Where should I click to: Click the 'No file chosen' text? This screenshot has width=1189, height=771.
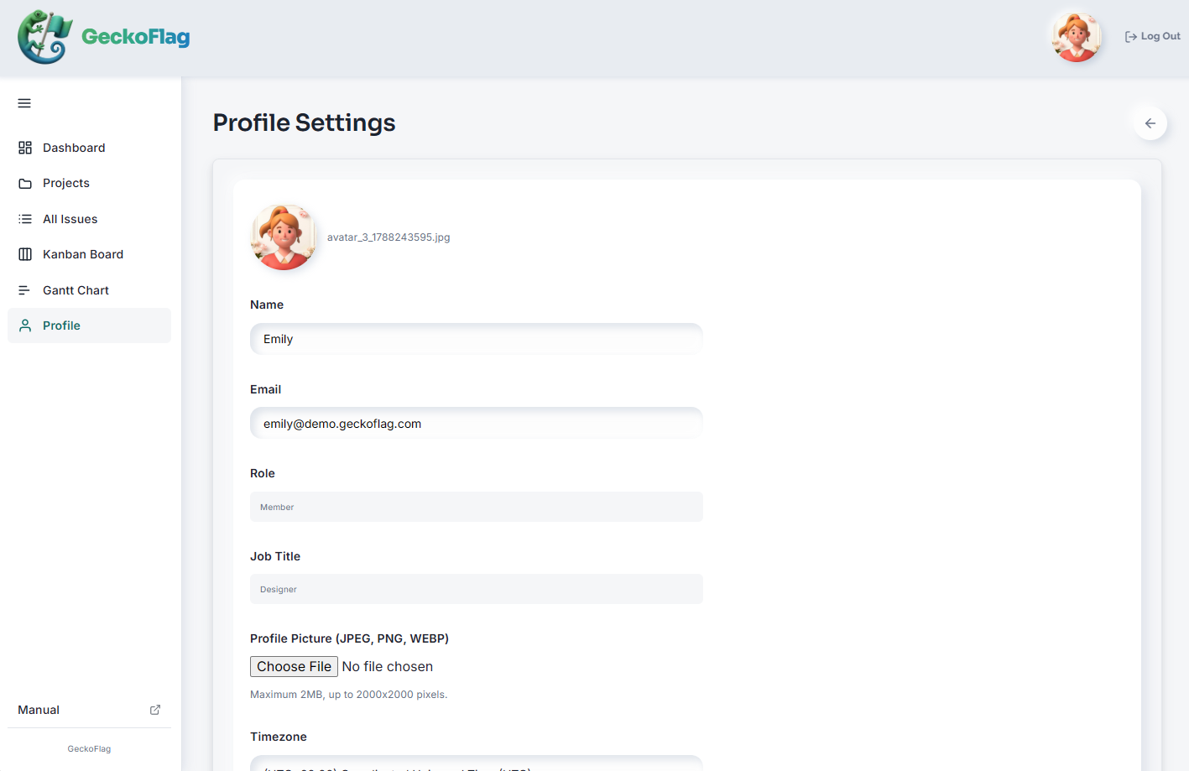388,666
